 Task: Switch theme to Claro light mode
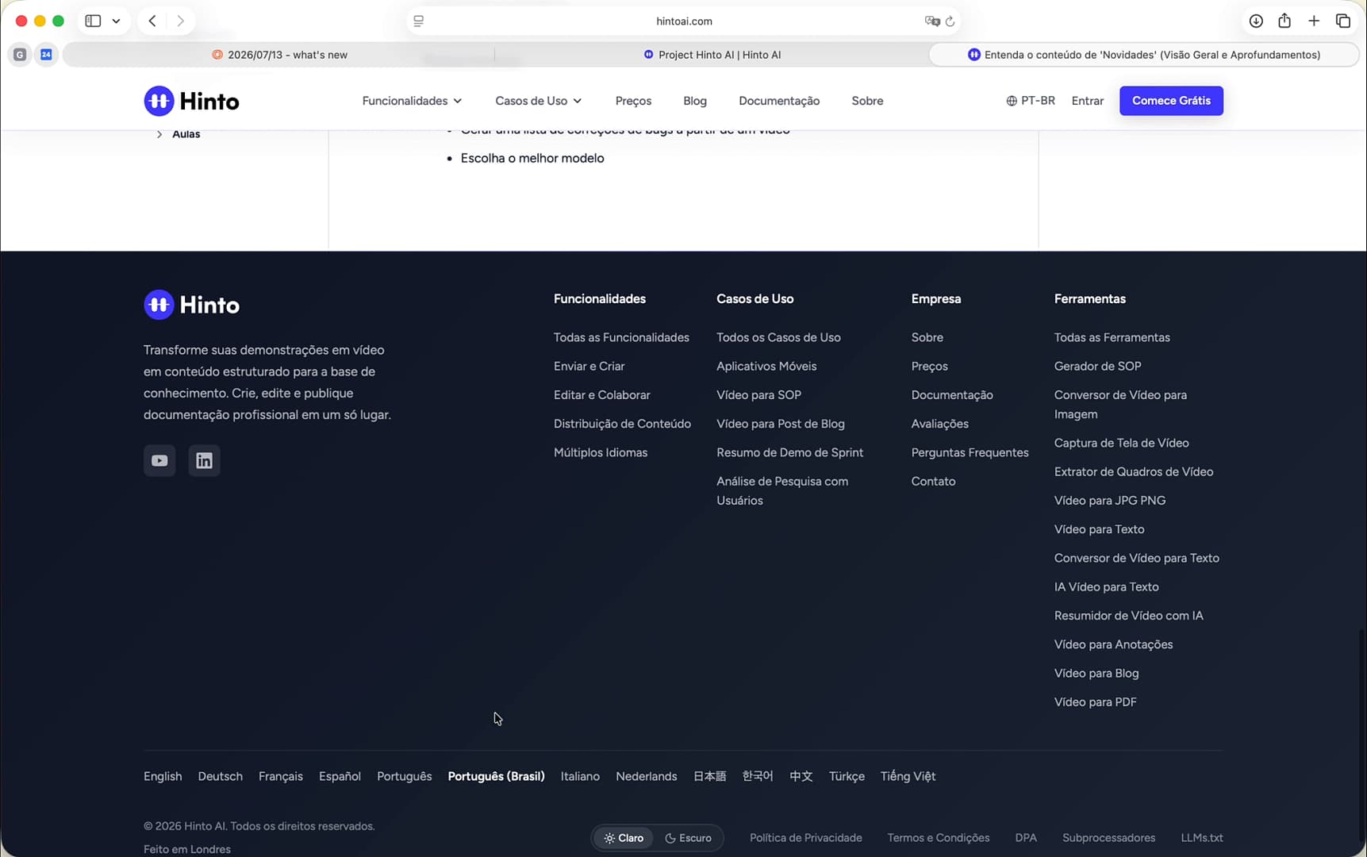tap(624, 838)
